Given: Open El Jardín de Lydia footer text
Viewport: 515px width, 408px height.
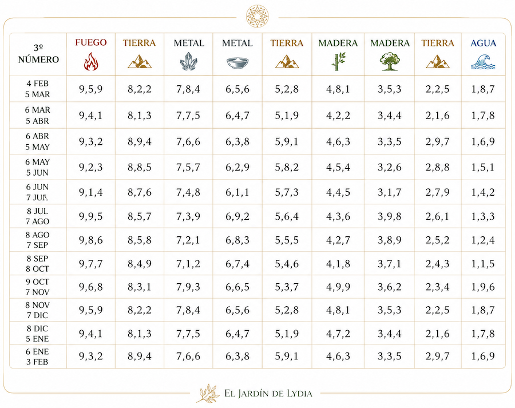Looking at the screenshot, I should point(268,393).
